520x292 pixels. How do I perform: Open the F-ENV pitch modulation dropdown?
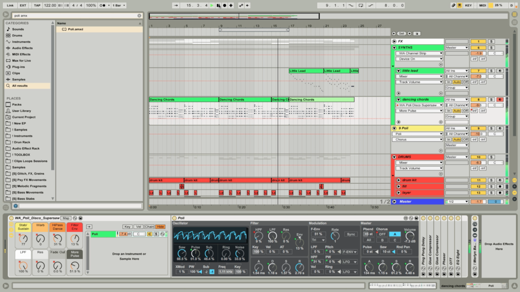pos(349,251)
